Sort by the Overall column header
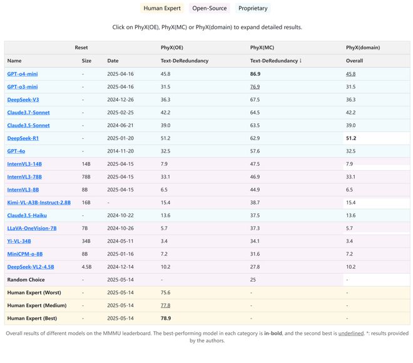The height and width of the screenshot is (363, 413). coord(354,61)
